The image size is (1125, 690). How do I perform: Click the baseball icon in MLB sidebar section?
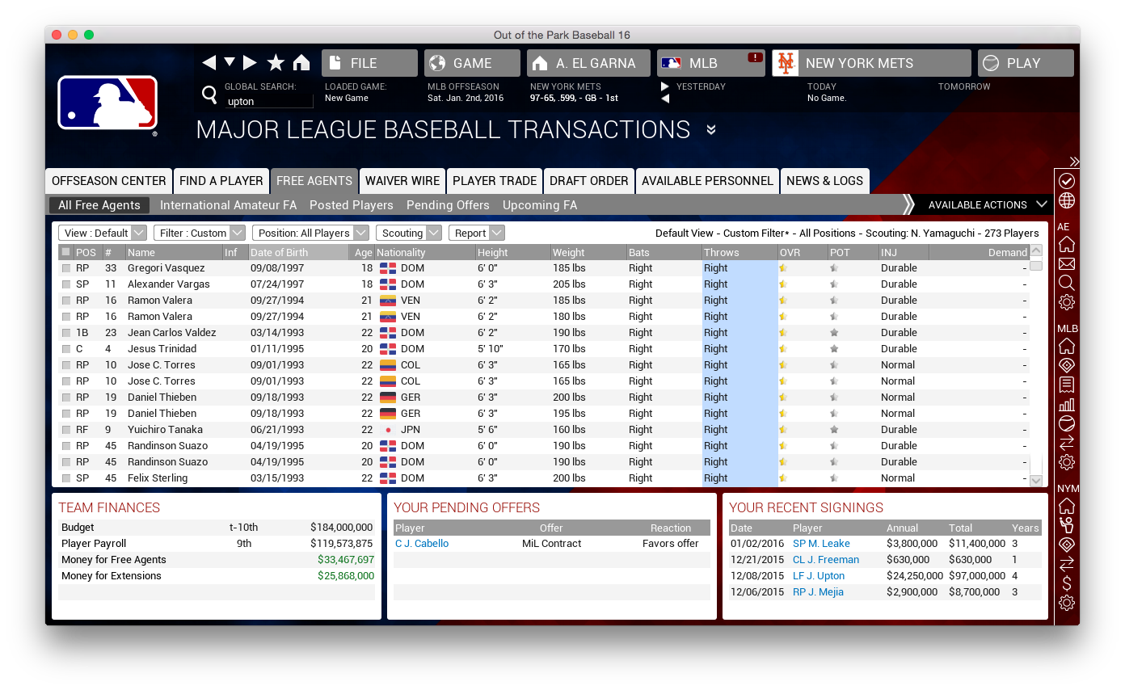pos(1066,423)
